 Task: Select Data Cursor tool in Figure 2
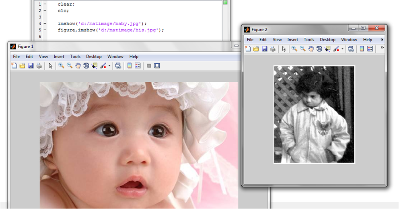point(327,49)
